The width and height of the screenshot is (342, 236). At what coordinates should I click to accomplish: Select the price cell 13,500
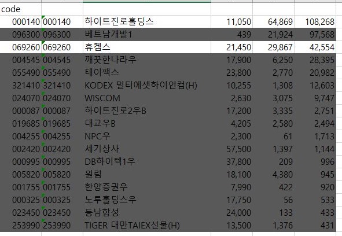232,225
